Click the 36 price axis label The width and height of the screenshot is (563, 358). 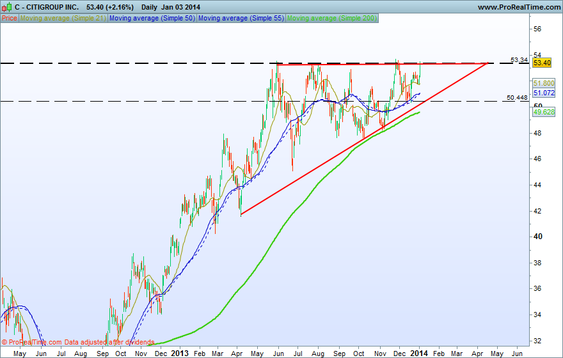[537, 288]
